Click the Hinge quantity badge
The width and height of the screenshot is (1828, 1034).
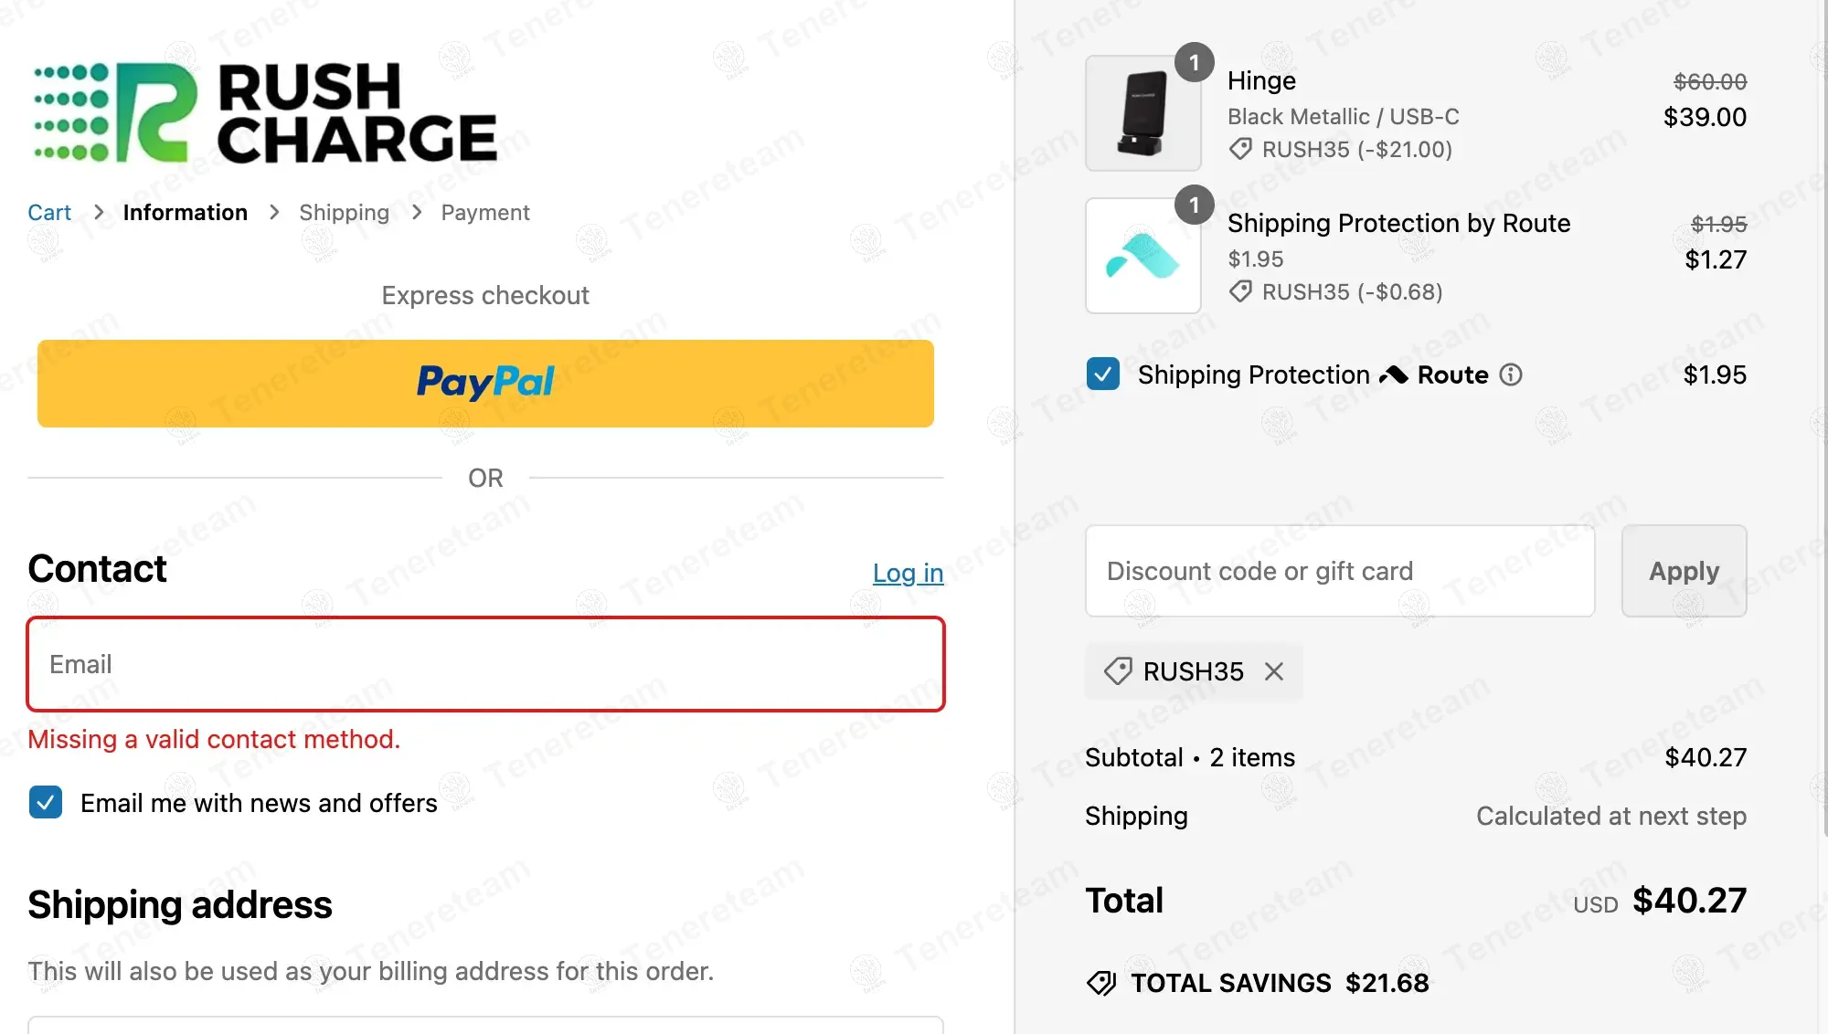coord(1194,63)
